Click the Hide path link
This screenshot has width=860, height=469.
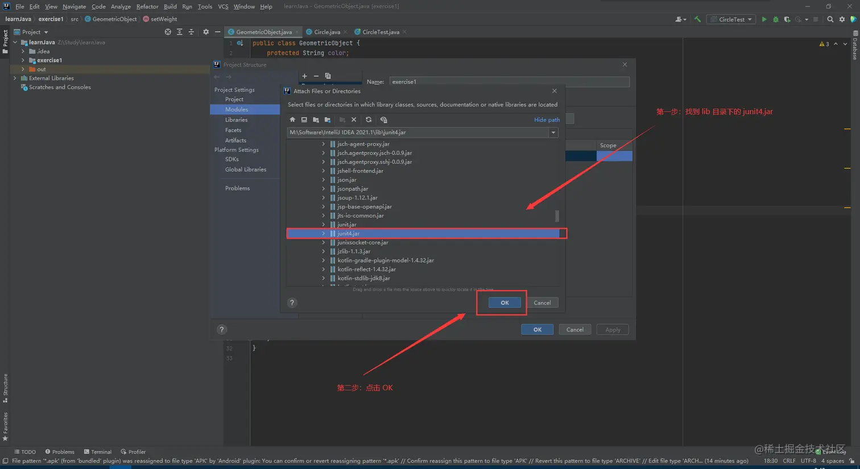[x=547, y=120]
